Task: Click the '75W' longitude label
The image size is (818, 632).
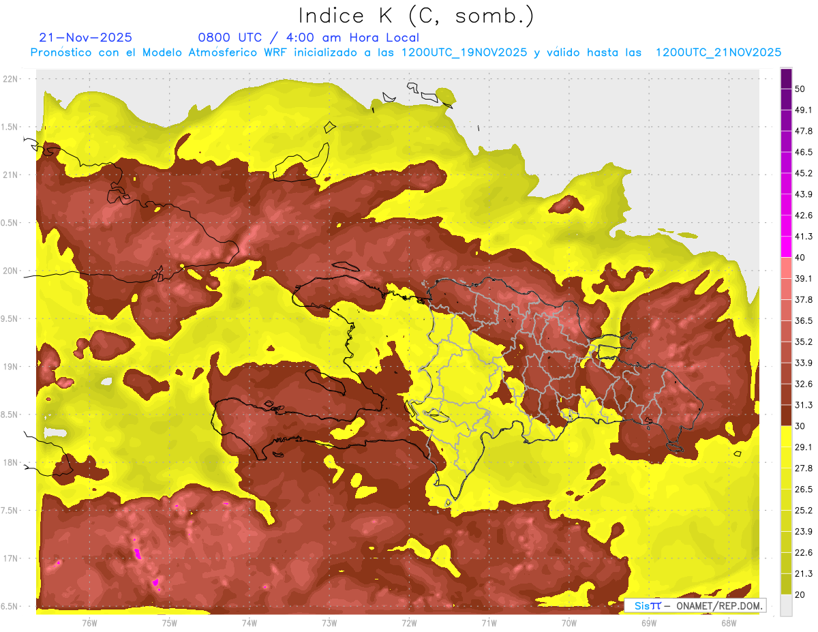Action: coord(169,623)
